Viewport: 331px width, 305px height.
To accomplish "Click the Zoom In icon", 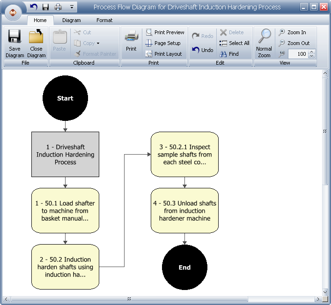I will coord(281,32).
